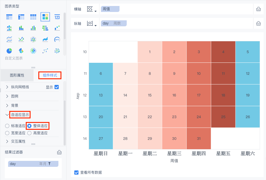
Task: Pick the gauge dashboard chart icon
Action: tap(57, 39)
